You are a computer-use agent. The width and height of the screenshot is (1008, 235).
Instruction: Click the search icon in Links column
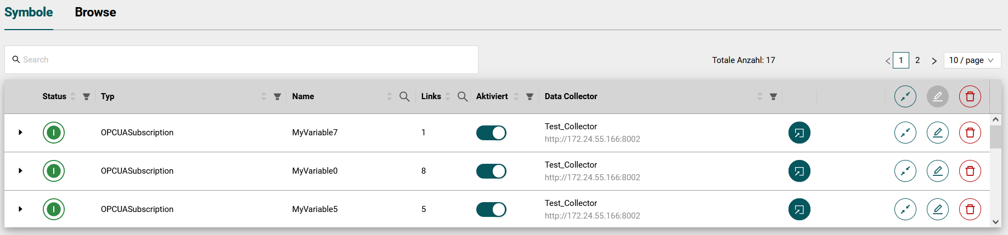[x=463, y=96]
